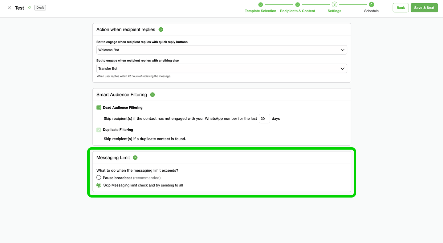443x243 pixels.
Task: Click the pencil edit icon next to Test
Action: [29, 8]
